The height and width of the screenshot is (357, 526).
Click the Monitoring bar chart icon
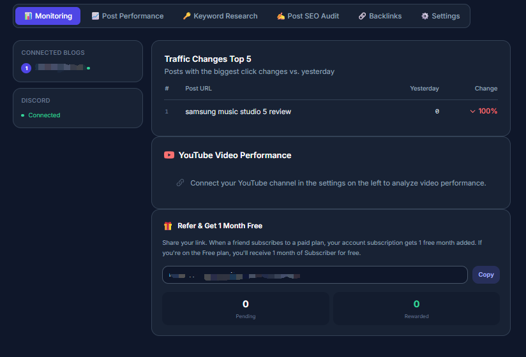coord(28,16)
